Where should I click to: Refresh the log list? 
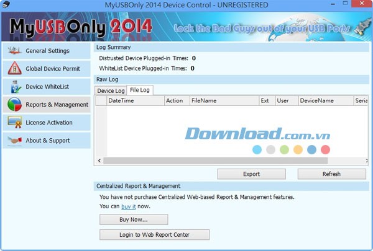pyautogui.click(x=331, y=174)
